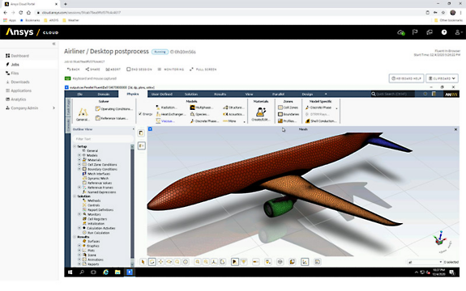Open the selection filter dropdown showing 'all'
The height and width of the screenshot is (291, 466).
425,262
